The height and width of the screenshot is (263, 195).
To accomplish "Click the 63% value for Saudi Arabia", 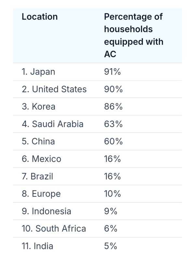I will [x=113, y=124].
